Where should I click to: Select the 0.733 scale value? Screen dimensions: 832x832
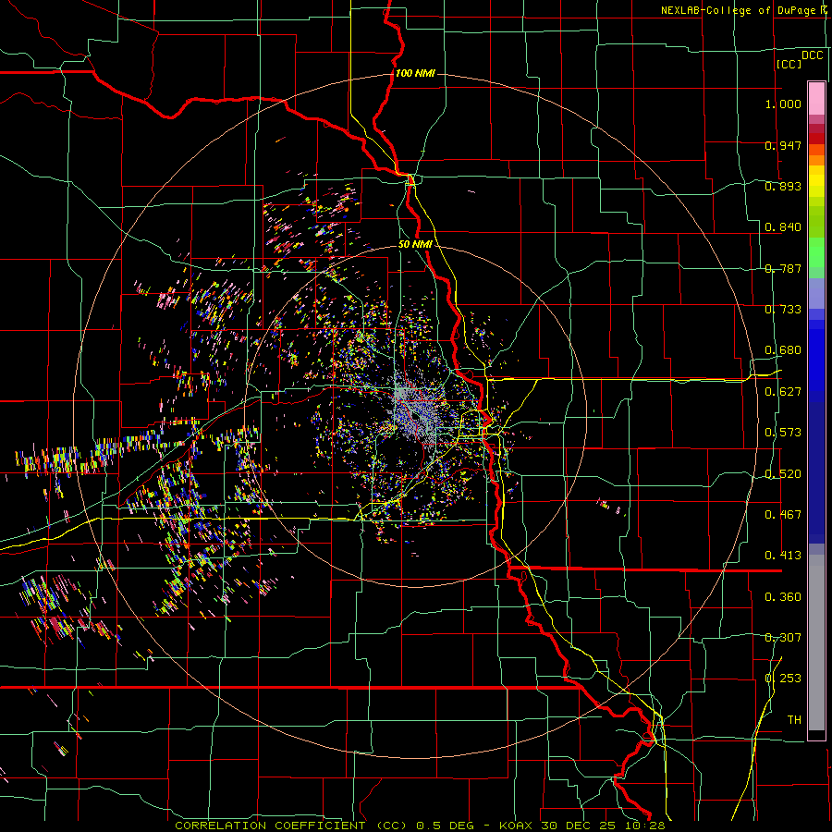783,309
